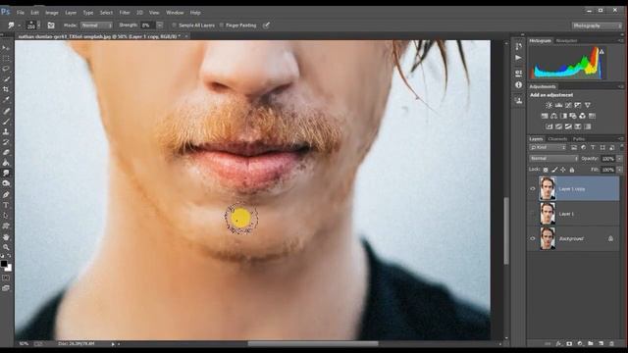Show the Layer 1 layer
This screenshot has height=353, width=628.
pos(532,214)
